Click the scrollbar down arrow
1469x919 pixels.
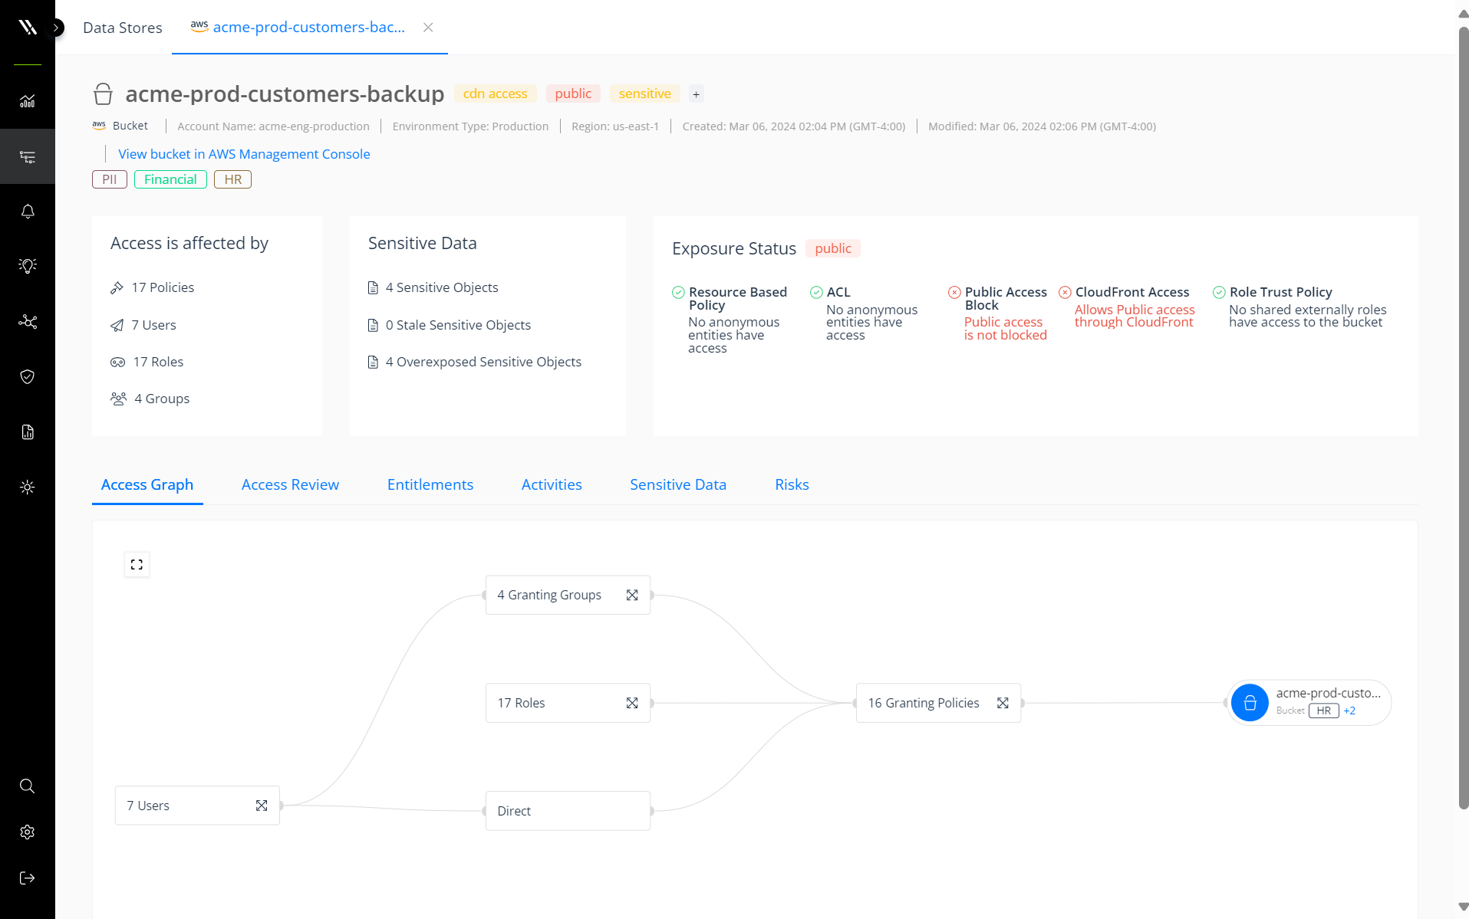pyautogui.click(x=1463, y=907)
